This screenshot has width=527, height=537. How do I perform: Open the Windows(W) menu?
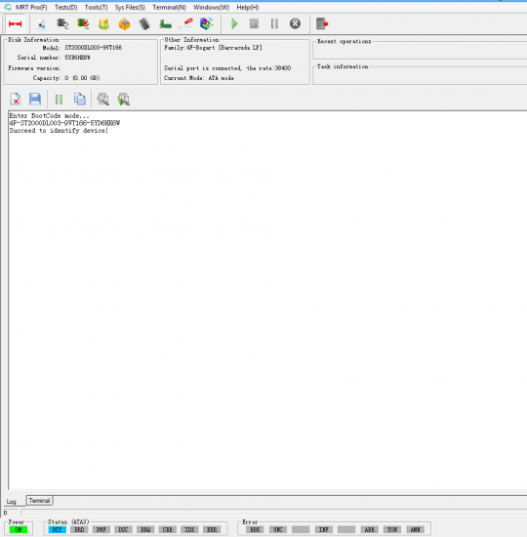coord(211,7)
